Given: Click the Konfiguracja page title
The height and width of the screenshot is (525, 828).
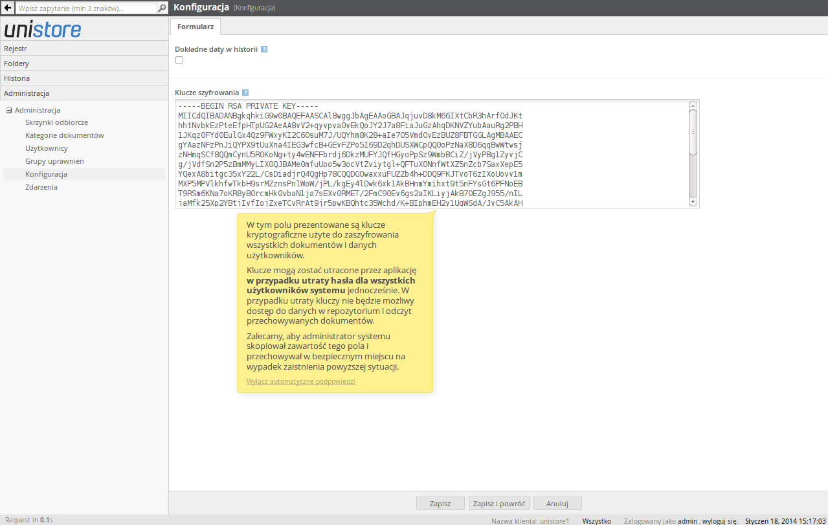Looking at the screenshot, I should [201, 8].
